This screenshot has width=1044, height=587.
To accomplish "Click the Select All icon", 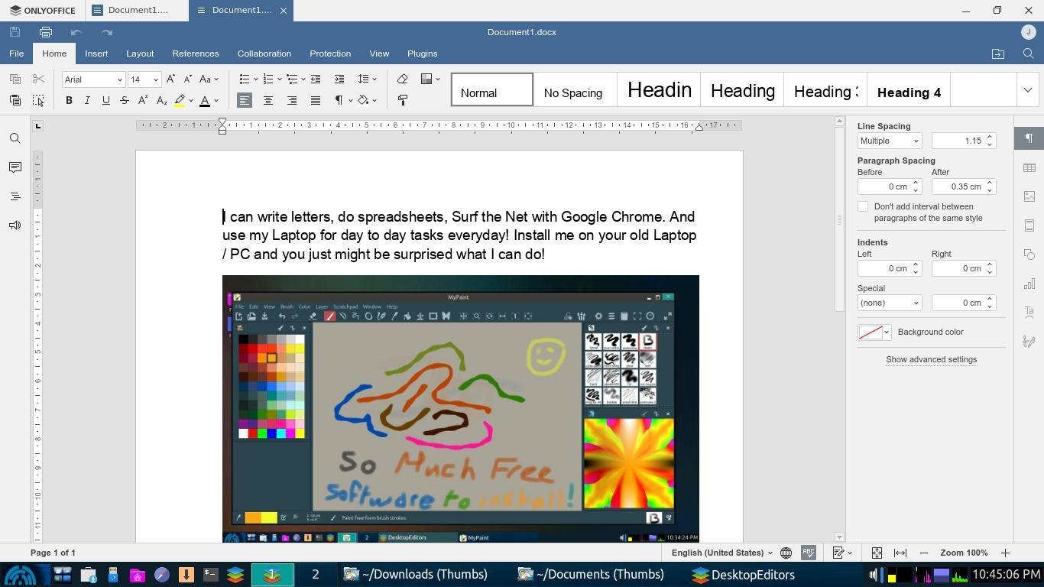I will coord(38,100).
